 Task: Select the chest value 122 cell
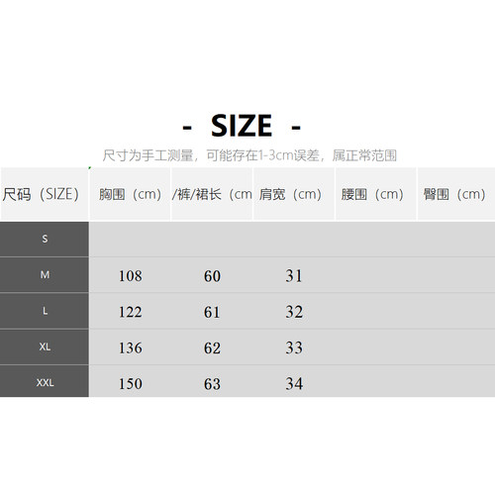click(131, 312)
